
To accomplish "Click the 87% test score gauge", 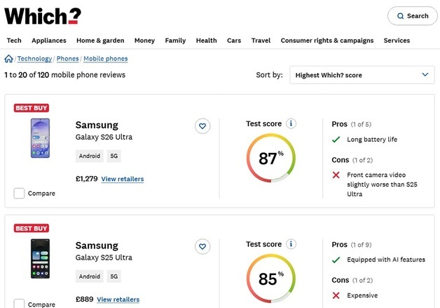I will click(270, 159).
